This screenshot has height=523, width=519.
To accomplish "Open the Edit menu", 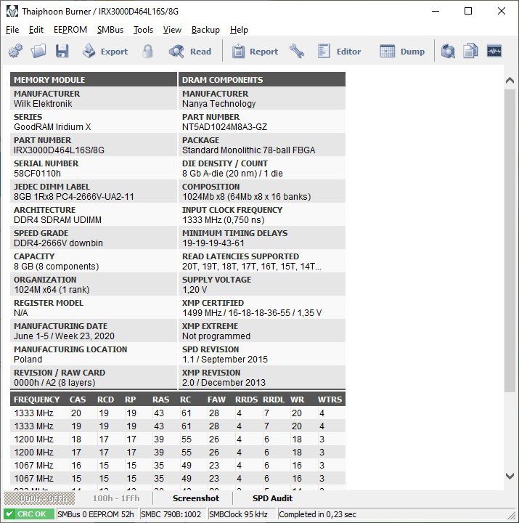I will click(x=36, y=30).
